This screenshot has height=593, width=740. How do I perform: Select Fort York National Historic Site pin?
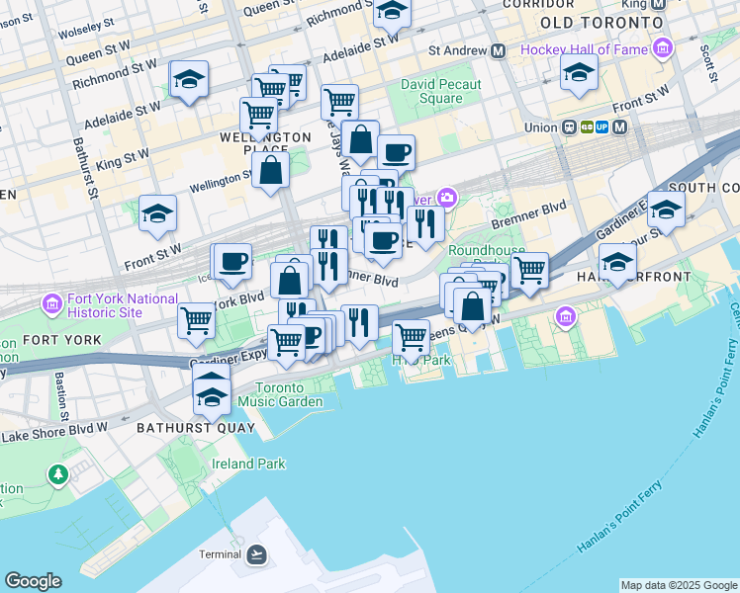click(x=53, y=302)
